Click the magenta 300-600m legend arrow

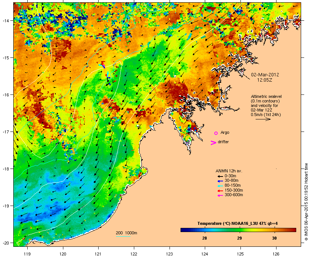[x=220, y=195]
